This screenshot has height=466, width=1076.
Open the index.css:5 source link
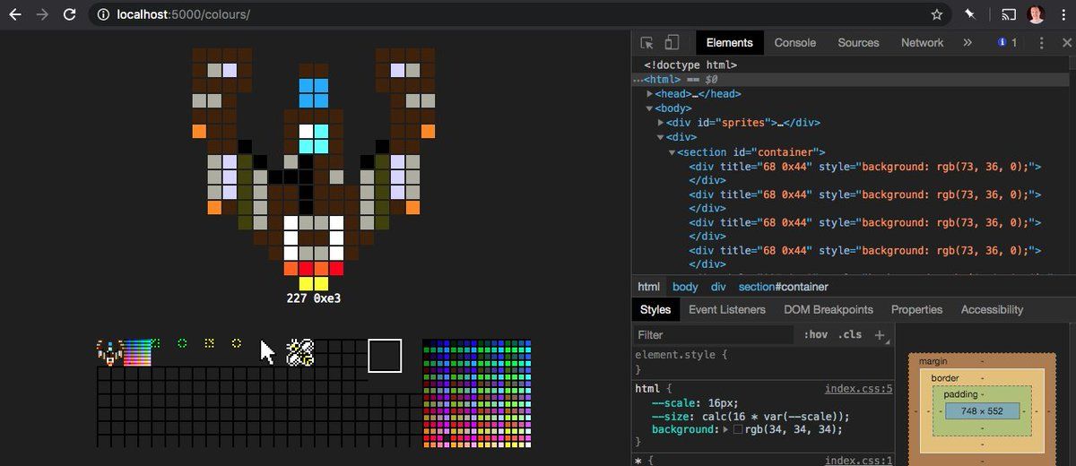[x=858, y=389]
